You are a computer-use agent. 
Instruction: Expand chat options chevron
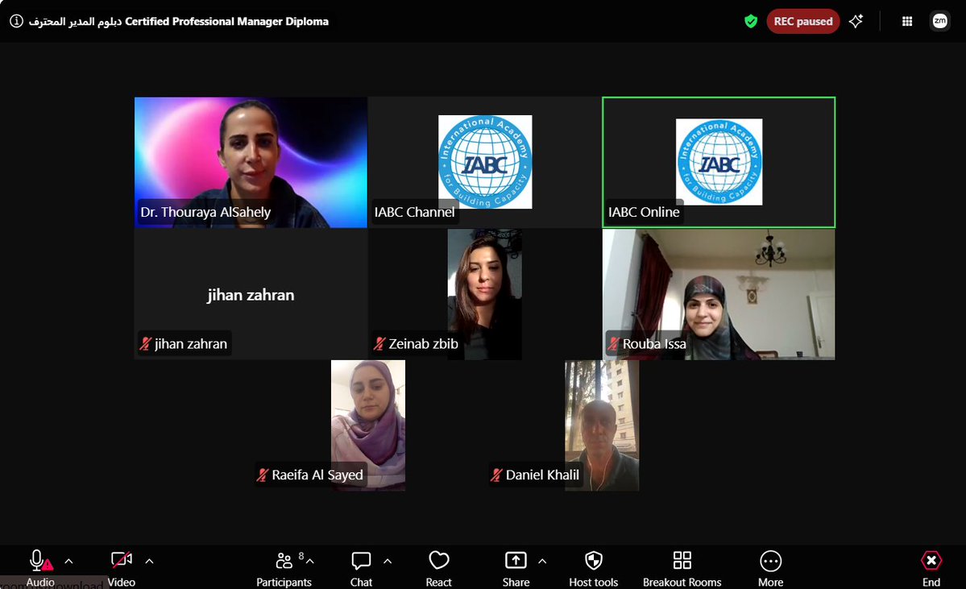click(x=388, y=562)
